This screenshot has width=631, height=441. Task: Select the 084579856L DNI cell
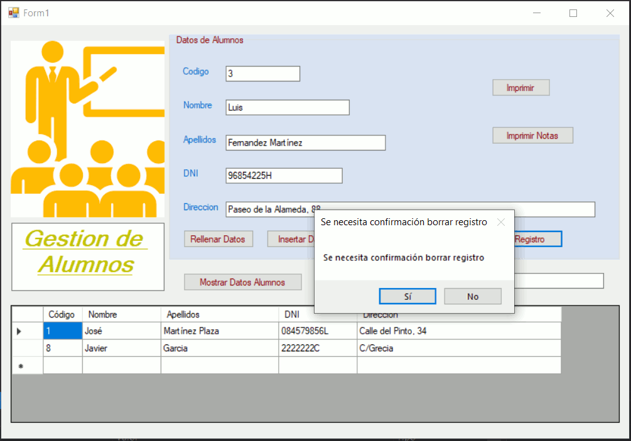click(x=318, y=331)
